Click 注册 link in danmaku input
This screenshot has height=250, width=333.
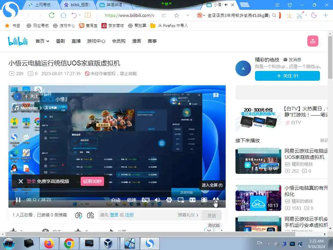[129, 215]
